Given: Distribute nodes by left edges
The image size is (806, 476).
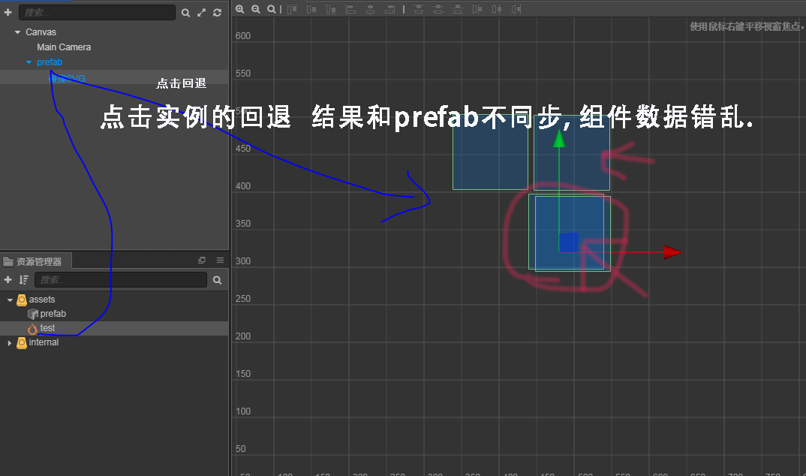Looking at the screenshot, I should [477, 9].
